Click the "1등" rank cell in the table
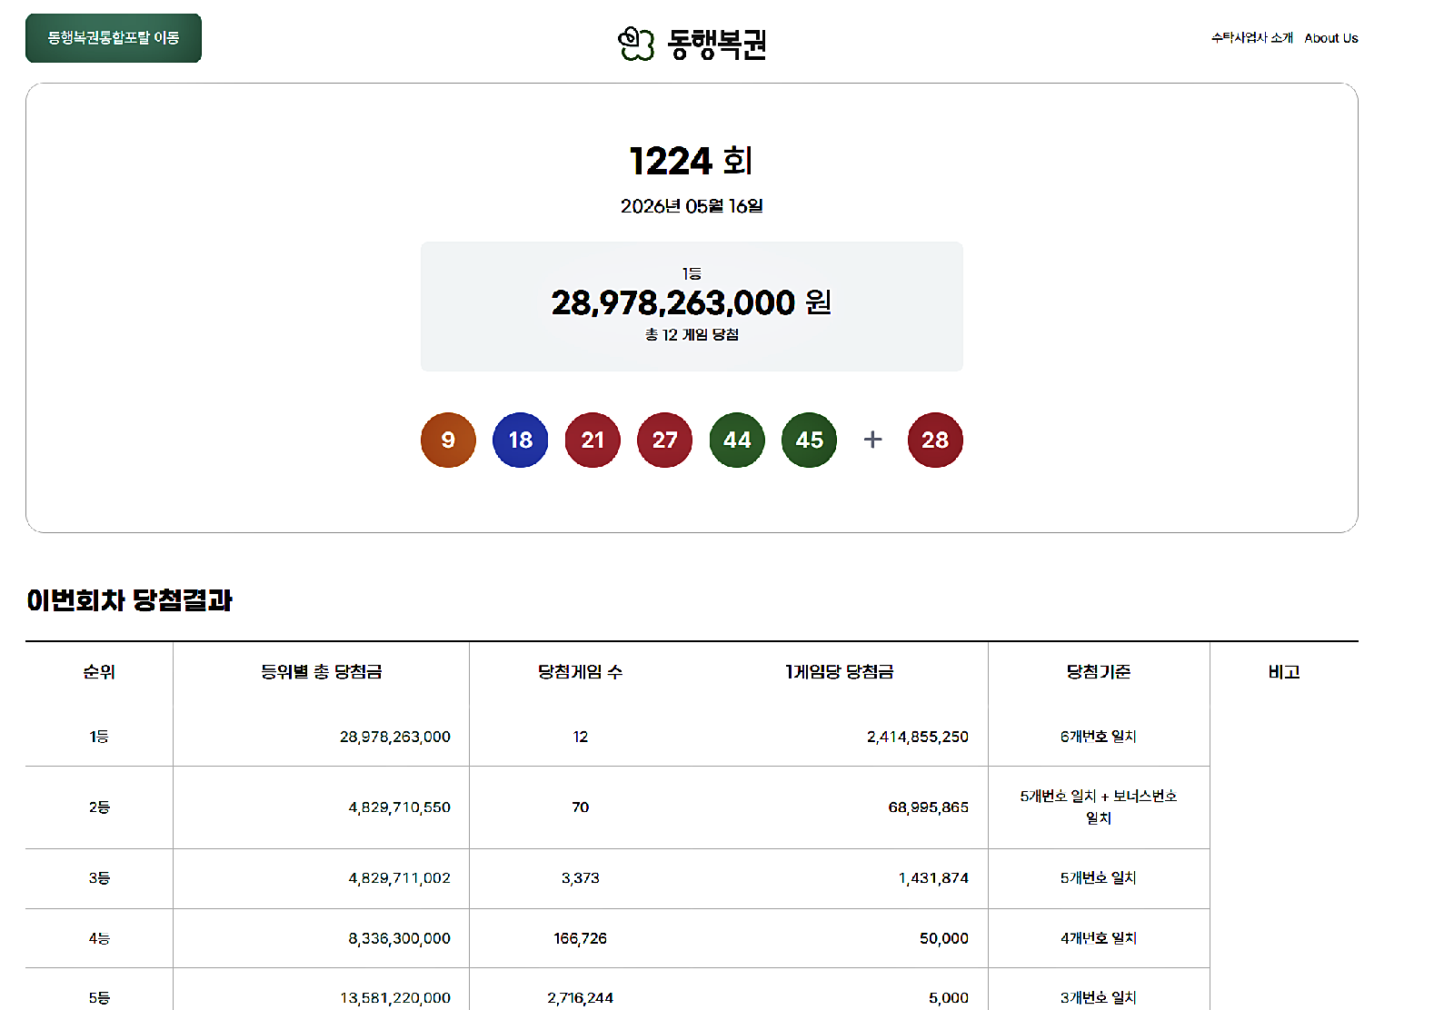Screen dimensions: 1454x1010 click(99, 737)
